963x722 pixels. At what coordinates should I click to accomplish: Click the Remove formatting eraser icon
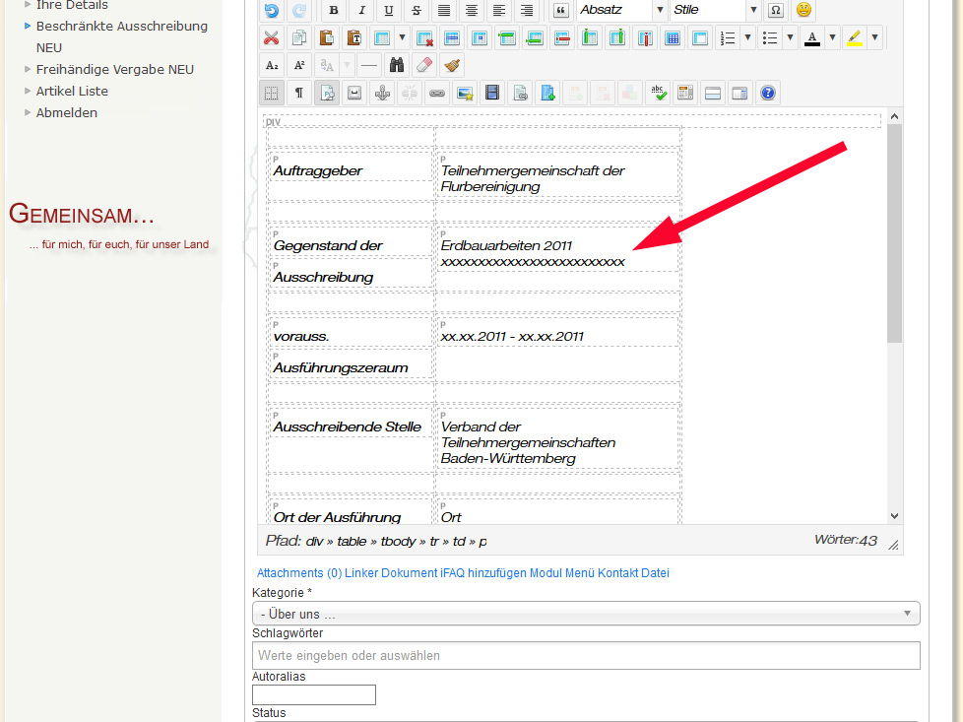[424, 65]
